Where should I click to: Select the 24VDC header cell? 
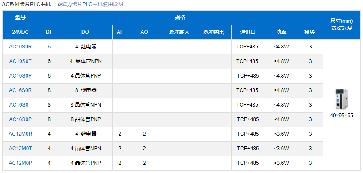pos(21,32)
